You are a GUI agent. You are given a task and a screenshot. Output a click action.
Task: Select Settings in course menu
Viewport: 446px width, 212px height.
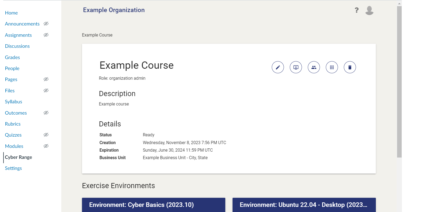click(x=13, y=168)
